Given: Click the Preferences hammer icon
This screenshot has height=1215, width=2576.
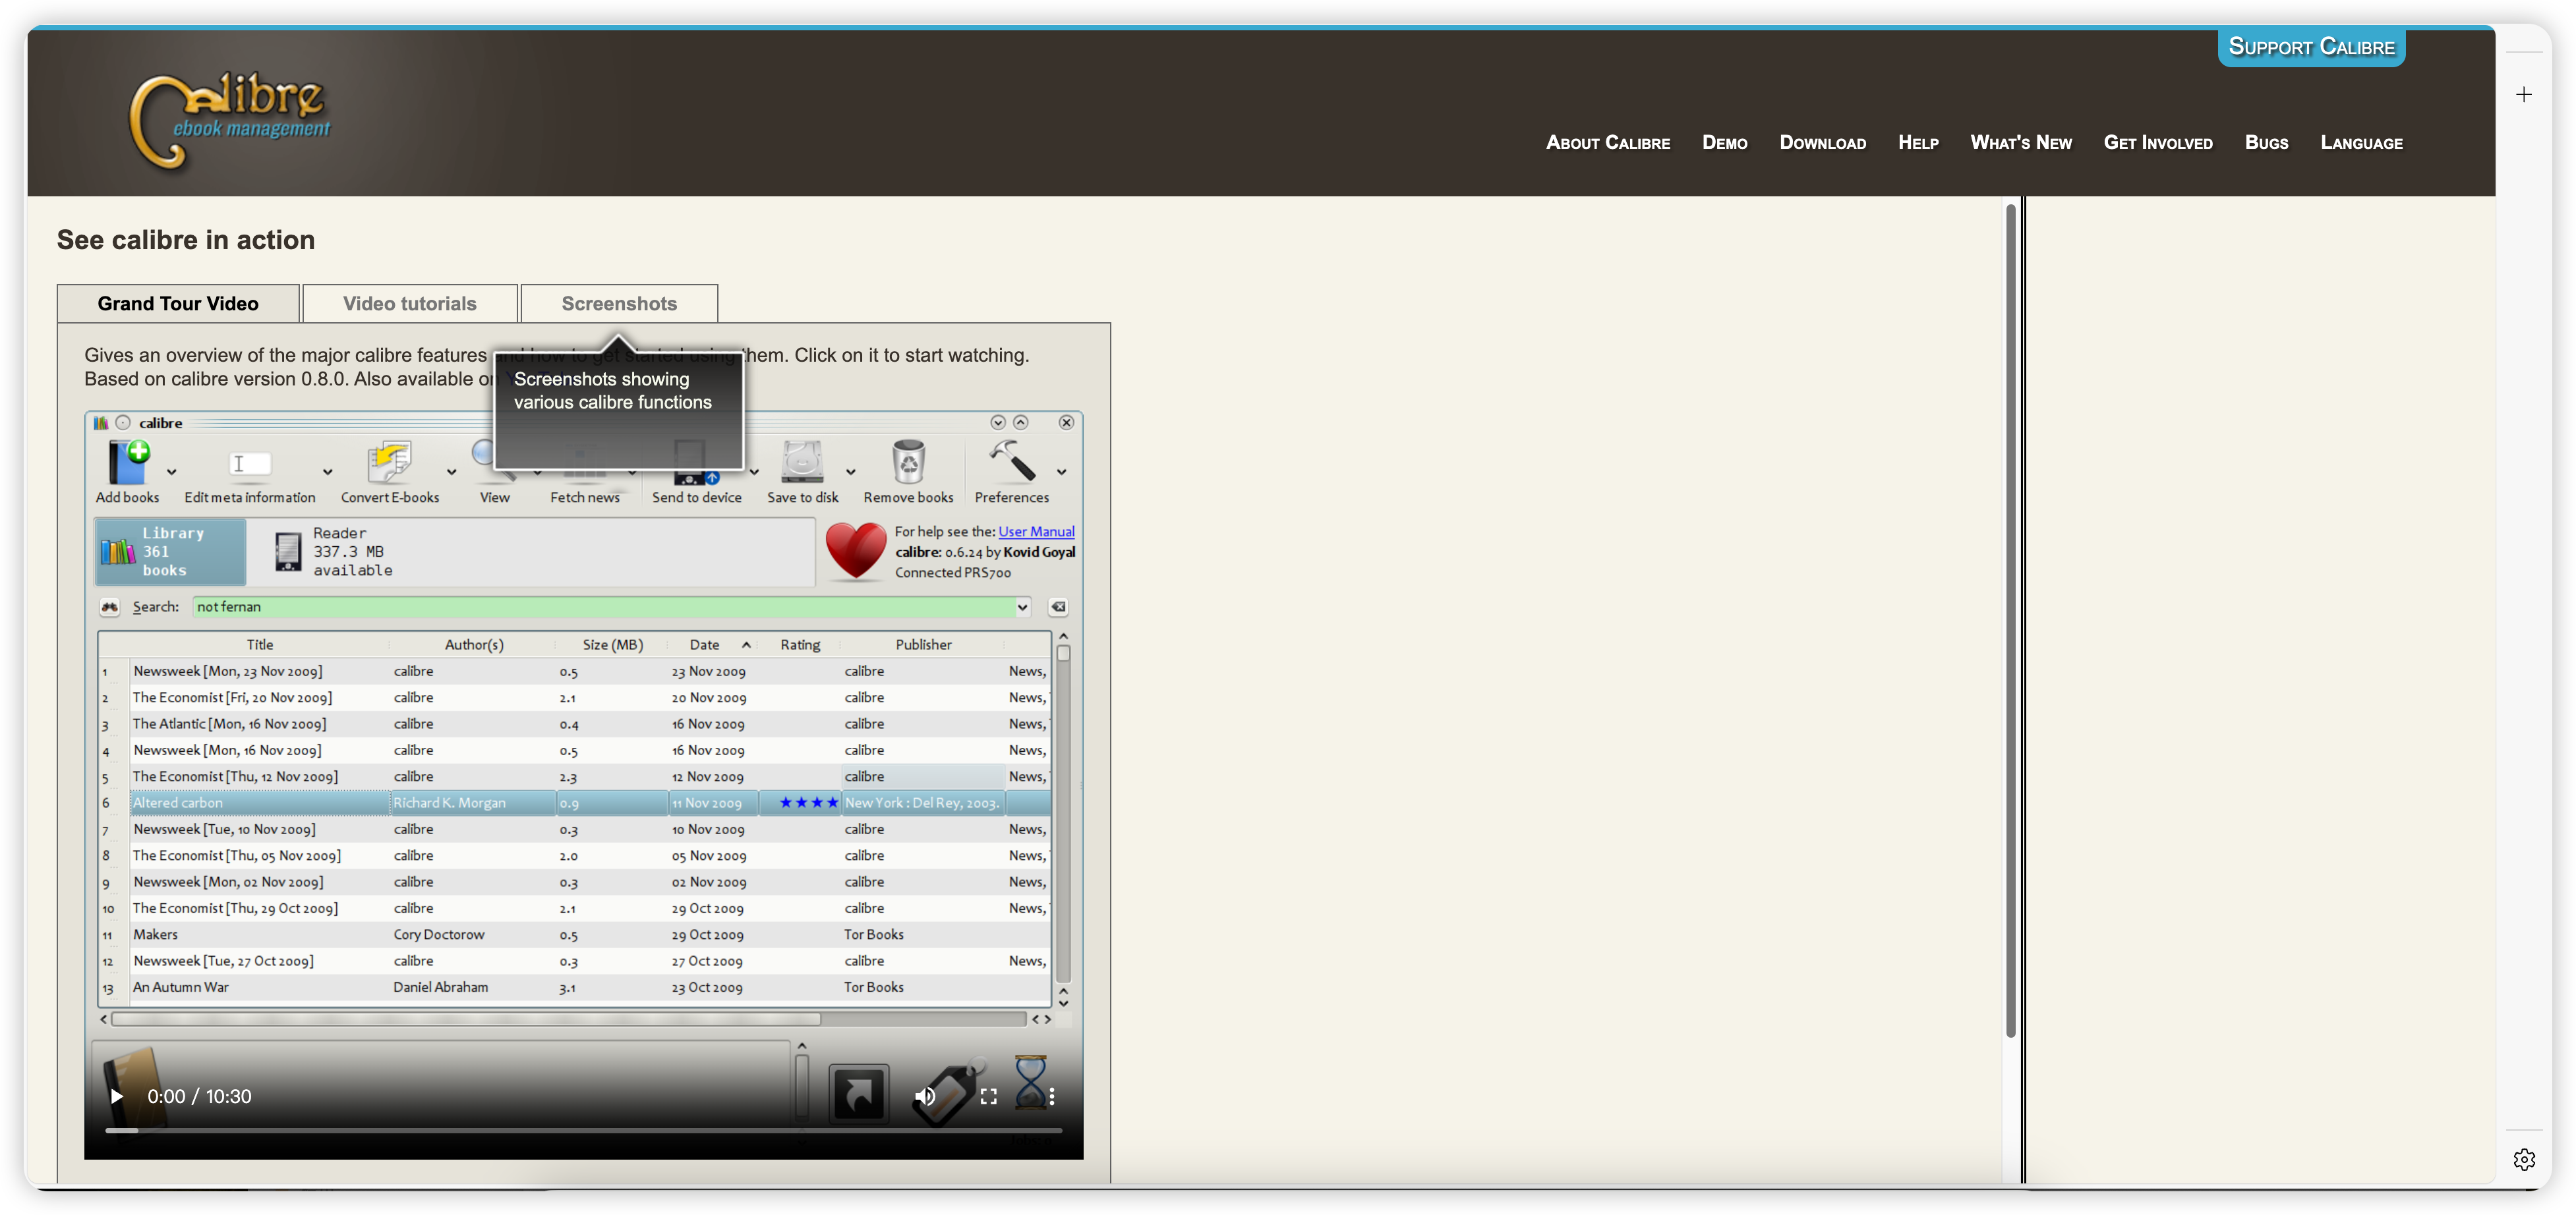Looking at the screenshot, I should coord(1011,461).
